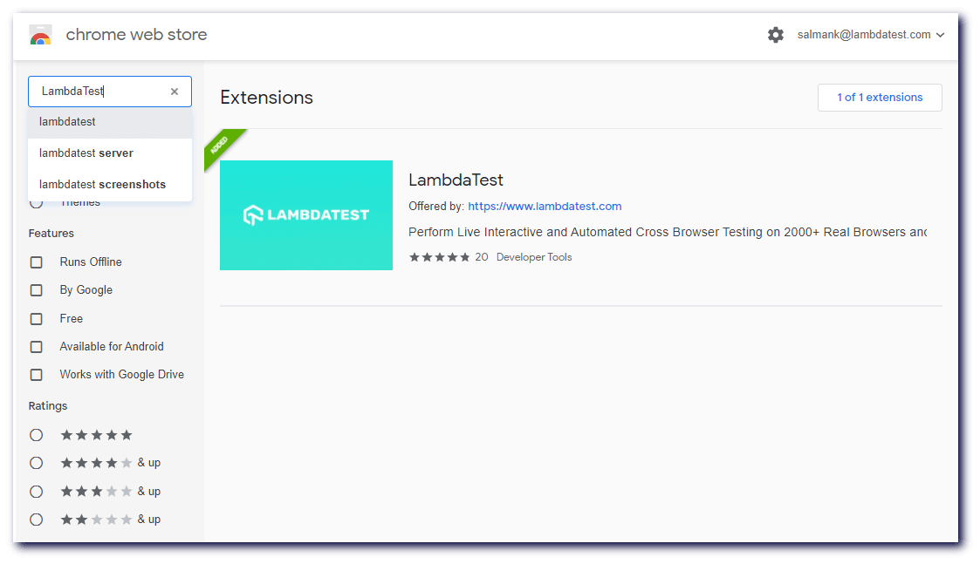Check the By Google filter

point(36,289)
